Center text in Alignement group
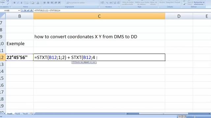Screen dimensions: 211x118 pyautogui.click(x=48, y=3)
